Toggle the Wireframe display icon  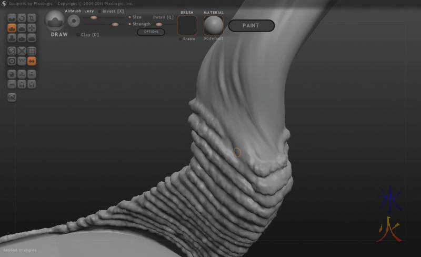(32, 51)
